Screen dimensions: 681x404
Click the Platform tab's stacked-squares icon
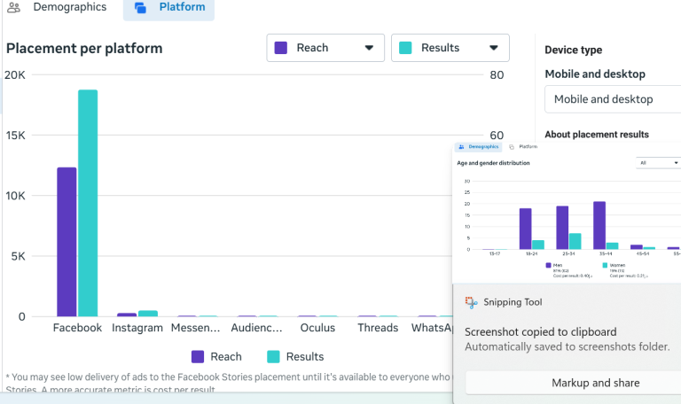pyautogui.click(x=140, y=8)
